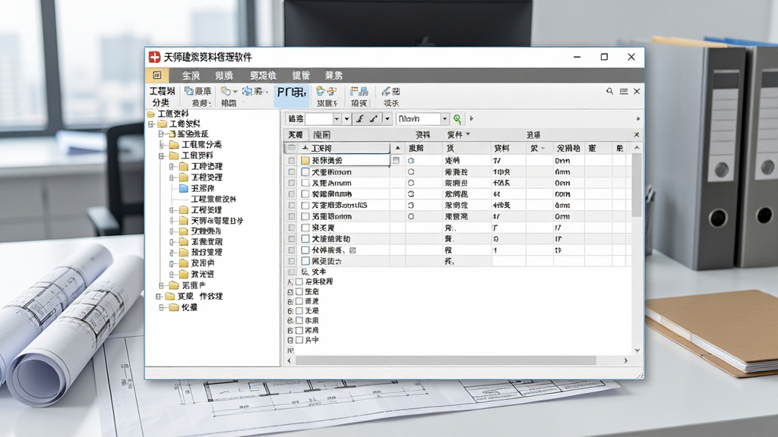Click the red app logo in the title bar
Screen dimensions: 778x437
[155, 57]
